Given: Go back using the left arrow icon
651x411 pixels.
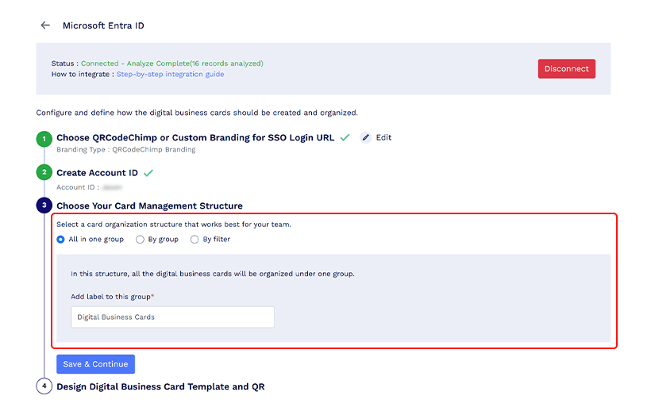Looking at the screenshot, I should tap(45, 25).
